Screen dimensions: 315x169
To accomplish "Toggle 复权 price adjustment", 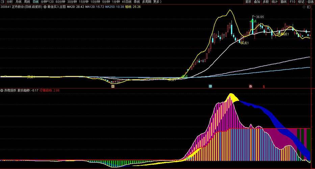I will pos(248,2).
